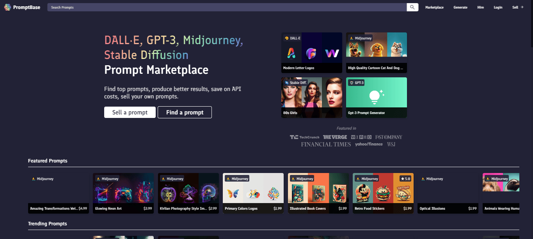Open the Hire page
533x239 pixels.
pos(480,7)
